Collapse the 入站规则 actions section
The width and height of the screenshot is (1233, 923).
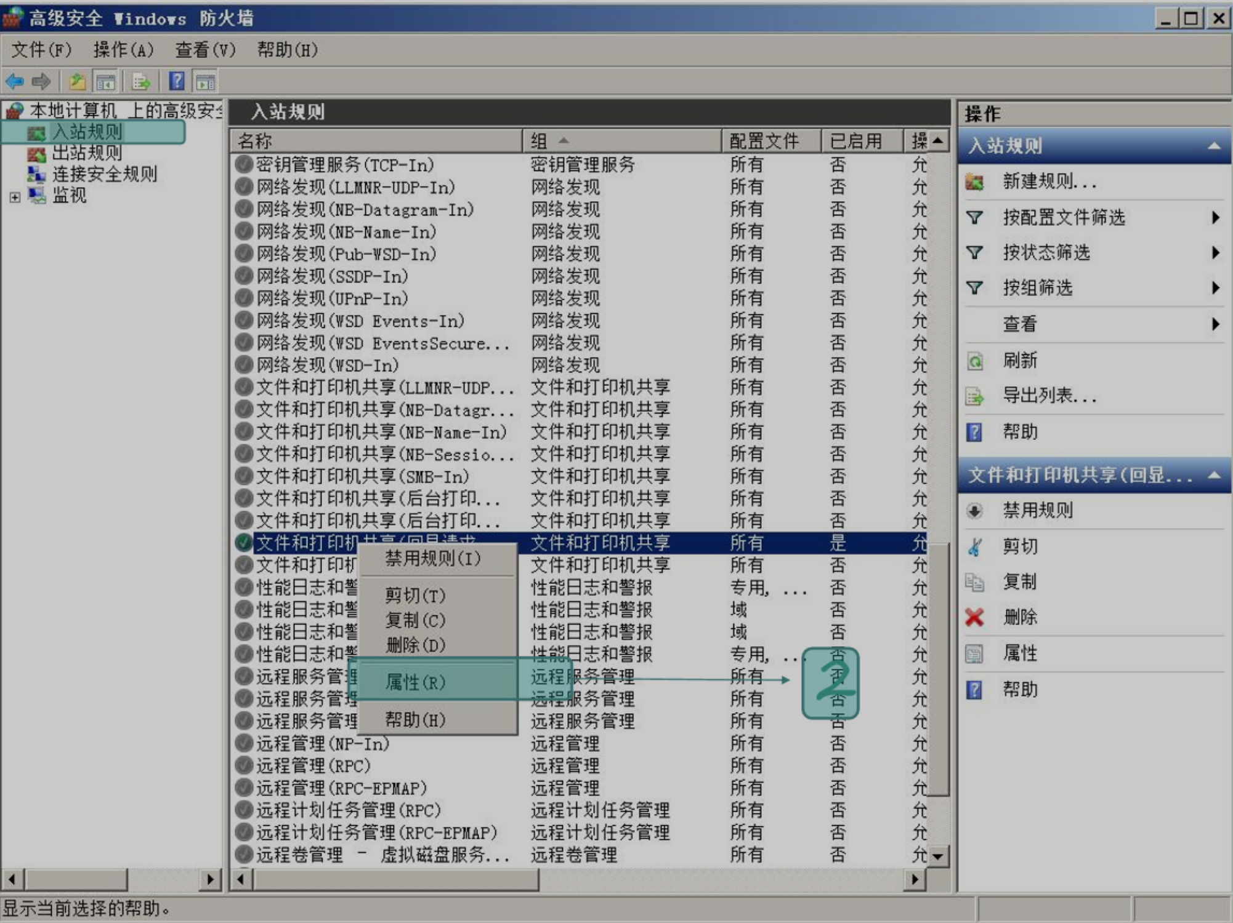tap(1213, 146)
